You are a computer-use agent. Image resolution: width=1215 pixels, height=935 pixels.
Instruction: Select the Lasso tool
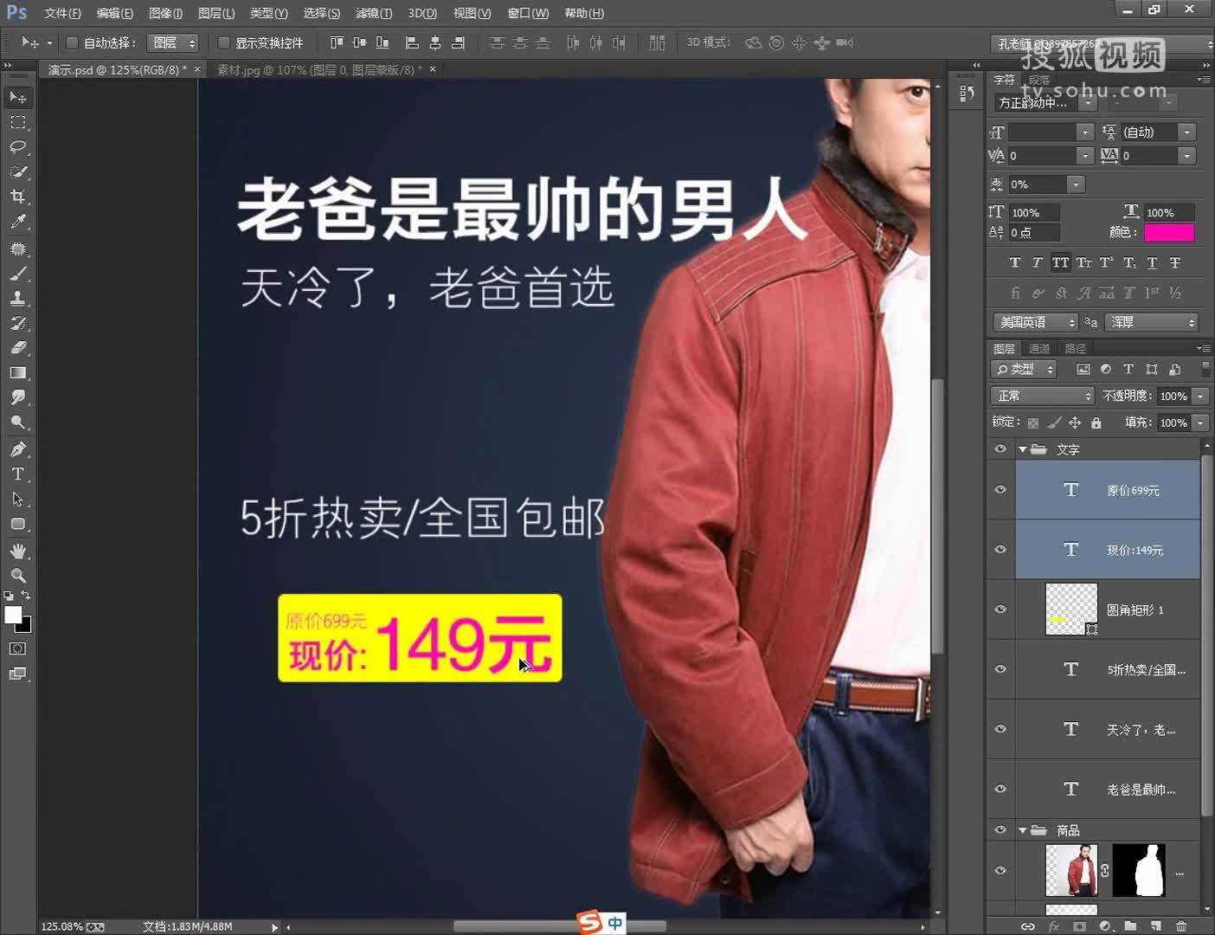click(x=17, y=147)
